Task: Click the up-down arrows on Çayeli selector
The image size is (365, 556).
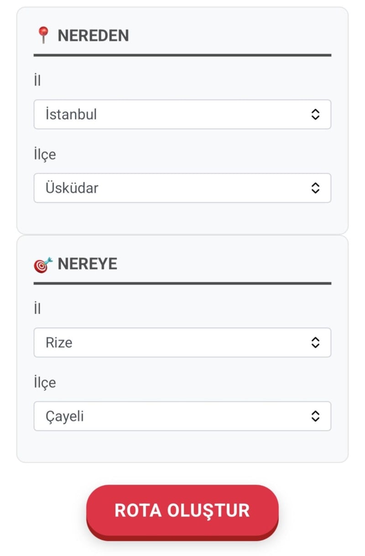Action: coord(315,416)
